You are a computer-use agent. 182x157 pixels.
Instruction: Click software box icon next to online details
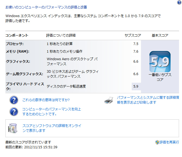[x=13, y=128]
